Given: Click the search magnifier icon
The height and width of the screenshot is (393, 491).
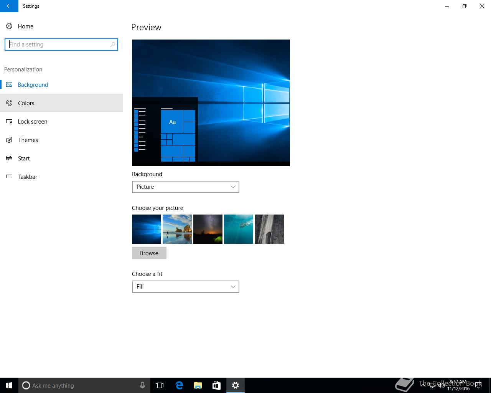Looking at the screenshot, I should tap(112, 45).
